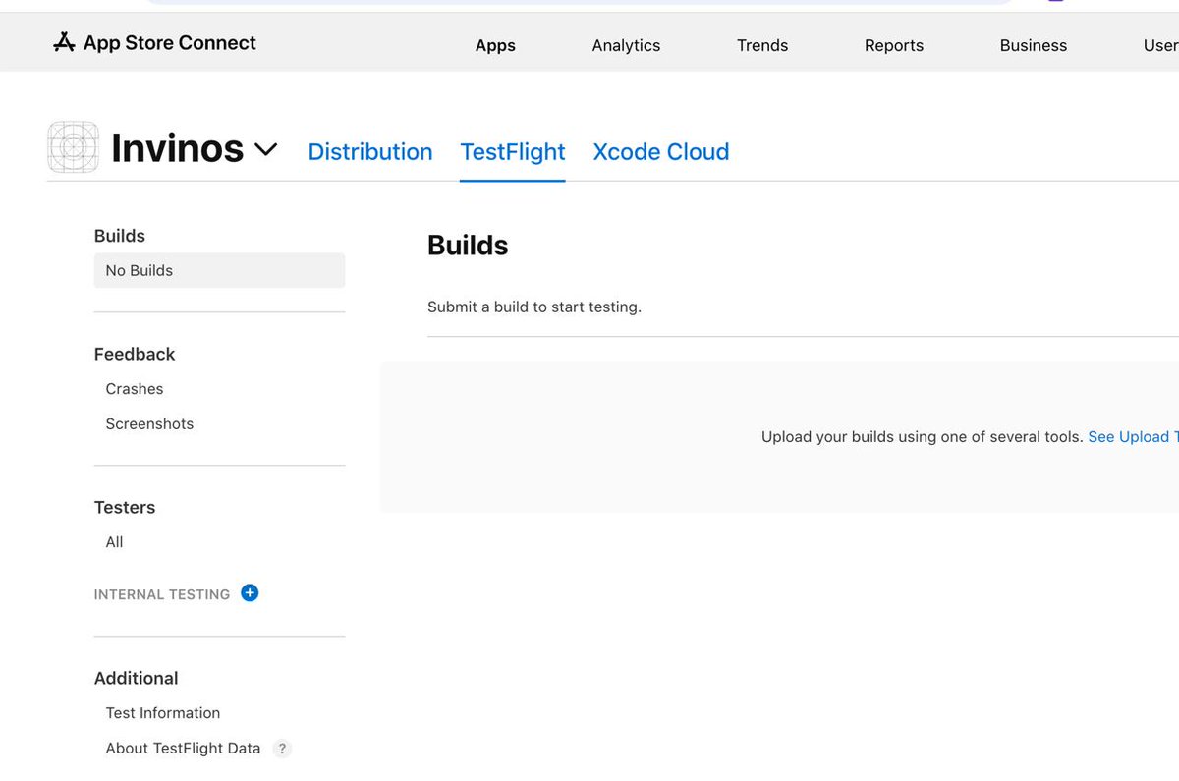The height and width of the screenshot is (781, 1179).
Task: Open Screenshots feedback in sidebar
Action: tap(149, 424)
